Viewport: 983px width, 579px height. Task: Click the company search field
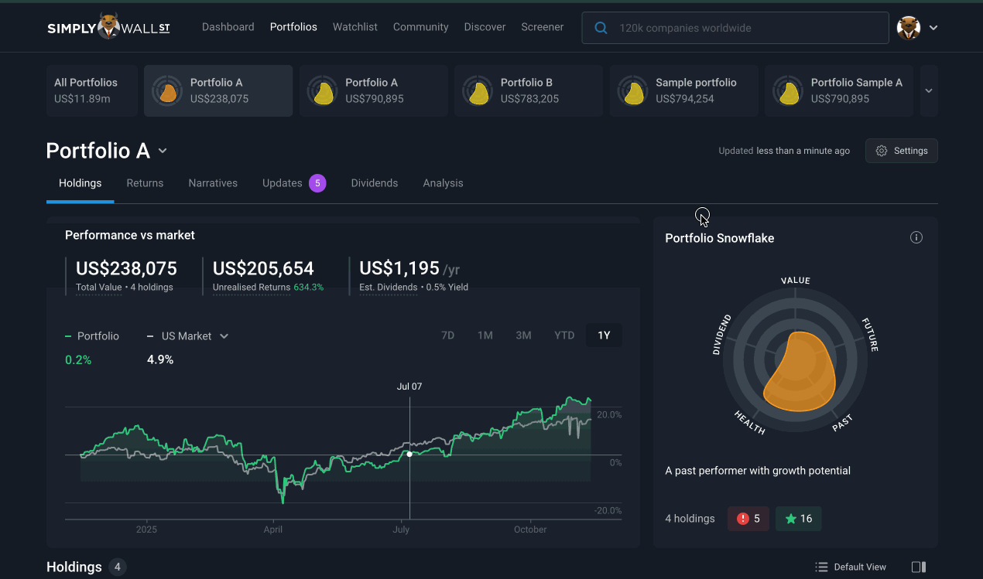(743, 28)
